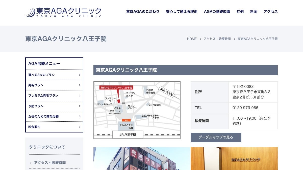Click the 八王子院 access map image
Viewport: 303px width, 170px height.
[x=137, y=110]
